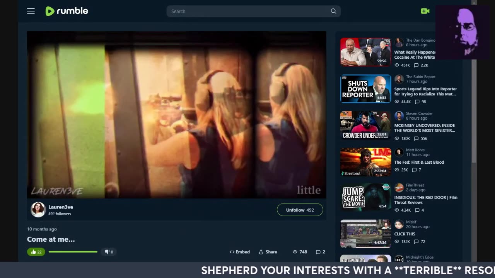Click the green like ratio bar
This screenshot has height=278, width=495.
coord(73,252)
